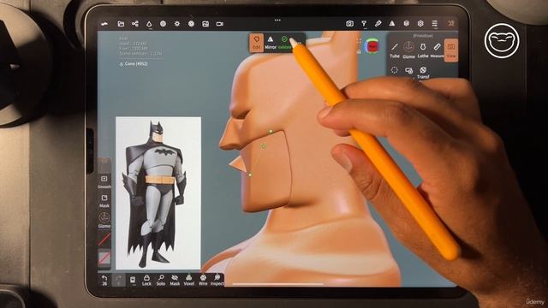Tap the undo arrow
The height and width of the screenshot is (308, 548).
point(104,280)
